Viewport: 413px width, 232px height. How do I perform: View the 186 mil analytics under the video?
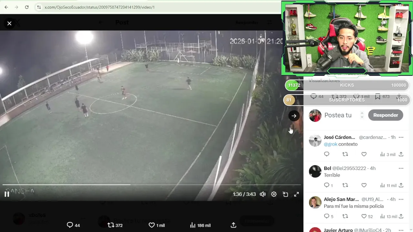200,225
